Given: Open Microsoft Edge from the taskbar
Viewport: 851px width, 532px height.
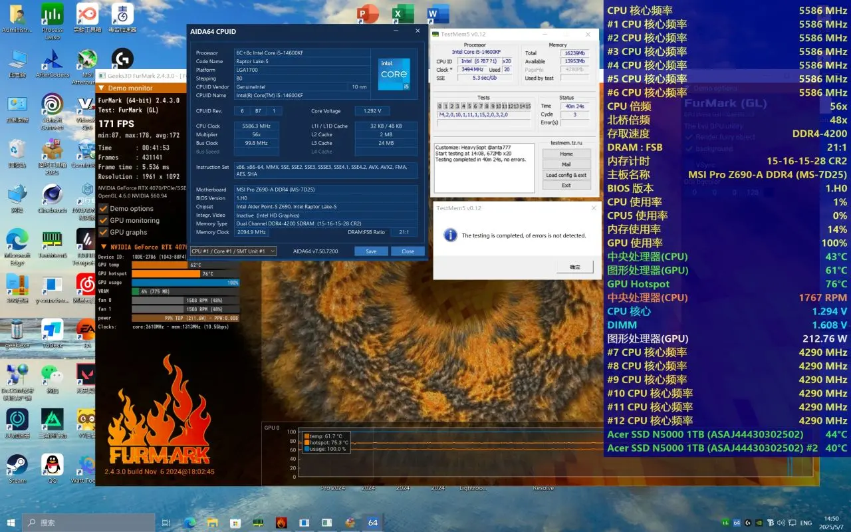Looking at the screenshot, I should (189, 523).
